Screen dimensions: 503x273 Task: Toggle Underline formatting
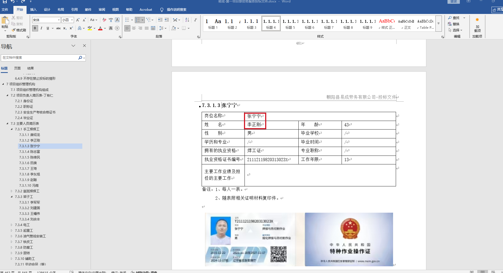[x=48, y=28]
